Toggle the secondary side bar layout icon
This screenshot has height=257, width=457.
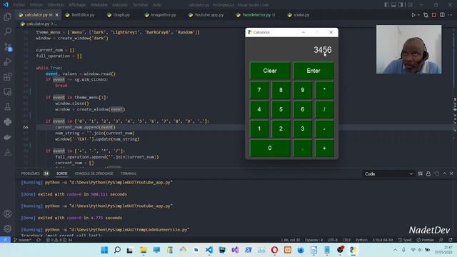tap(401, 5)
